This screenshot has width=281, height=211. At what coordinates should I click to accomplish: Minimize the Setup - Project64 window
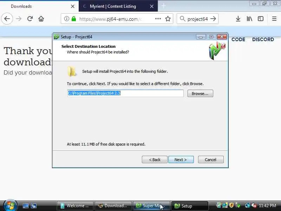pos(201,37)
